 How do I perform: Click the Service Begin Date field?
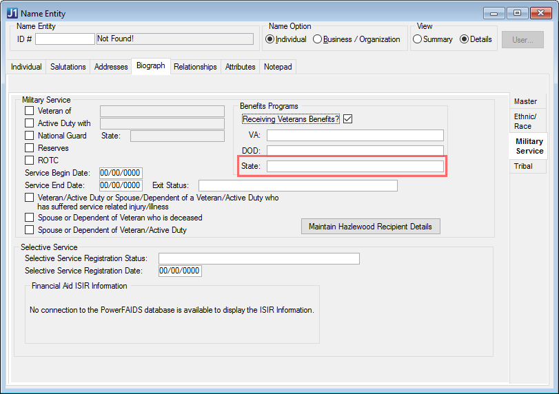click(121, 173)
